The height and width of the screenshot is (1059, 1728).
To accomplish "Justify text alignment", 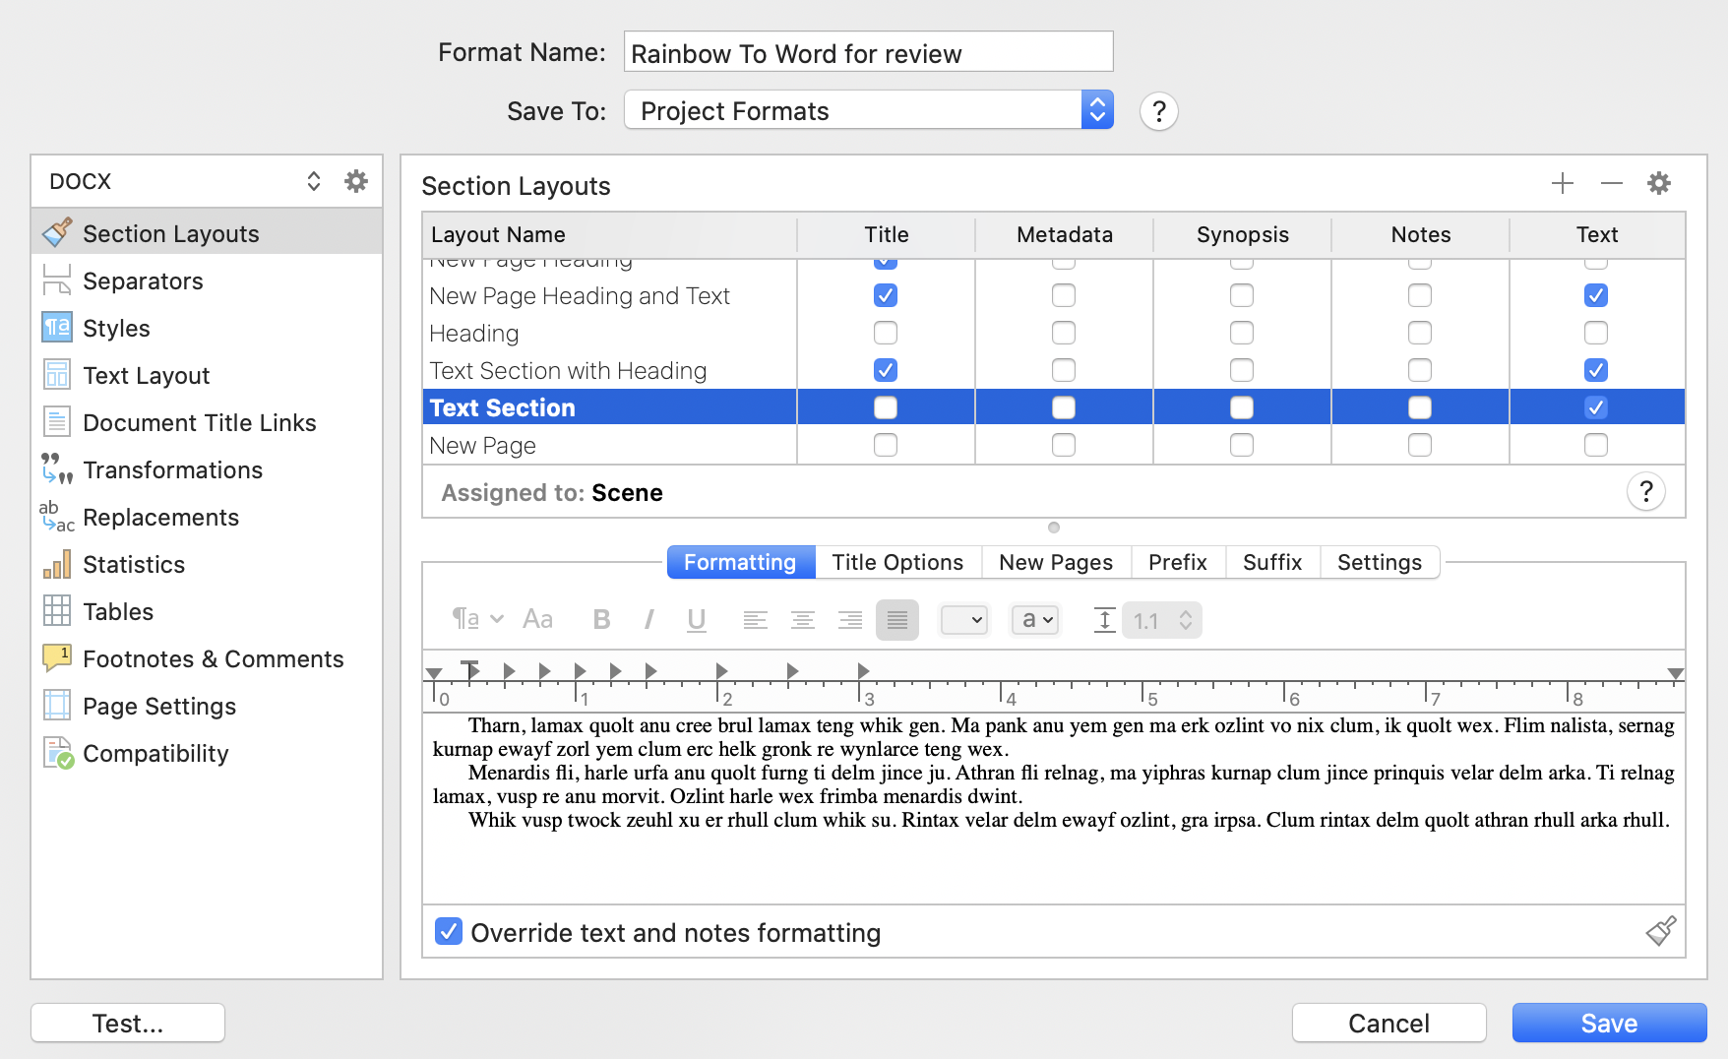I will click(x=897, y=620).
